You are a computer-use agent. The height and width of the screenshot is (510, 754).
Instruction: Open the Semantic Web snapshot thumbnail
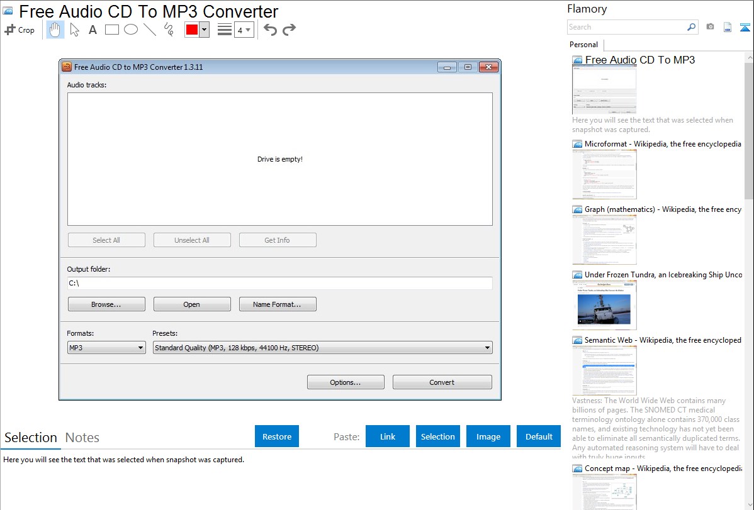604,370
